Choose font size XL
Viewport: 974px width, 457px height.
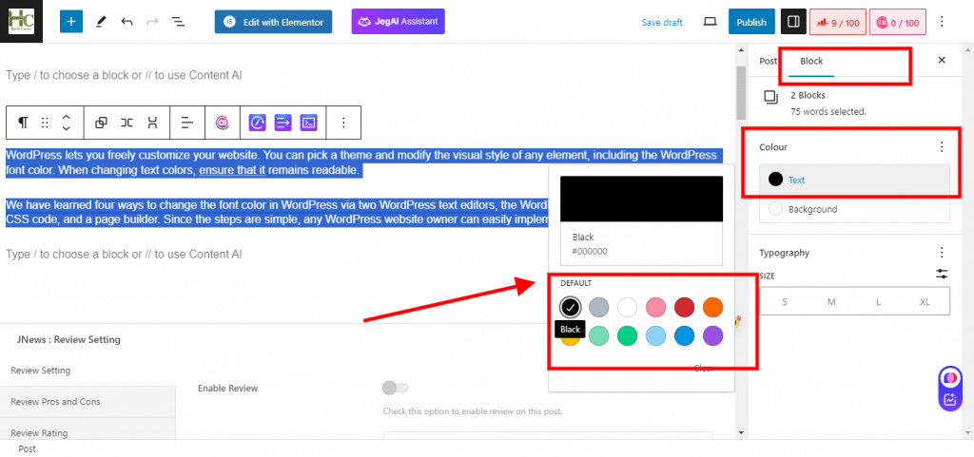pyautogui.click(x=925, y=302)
